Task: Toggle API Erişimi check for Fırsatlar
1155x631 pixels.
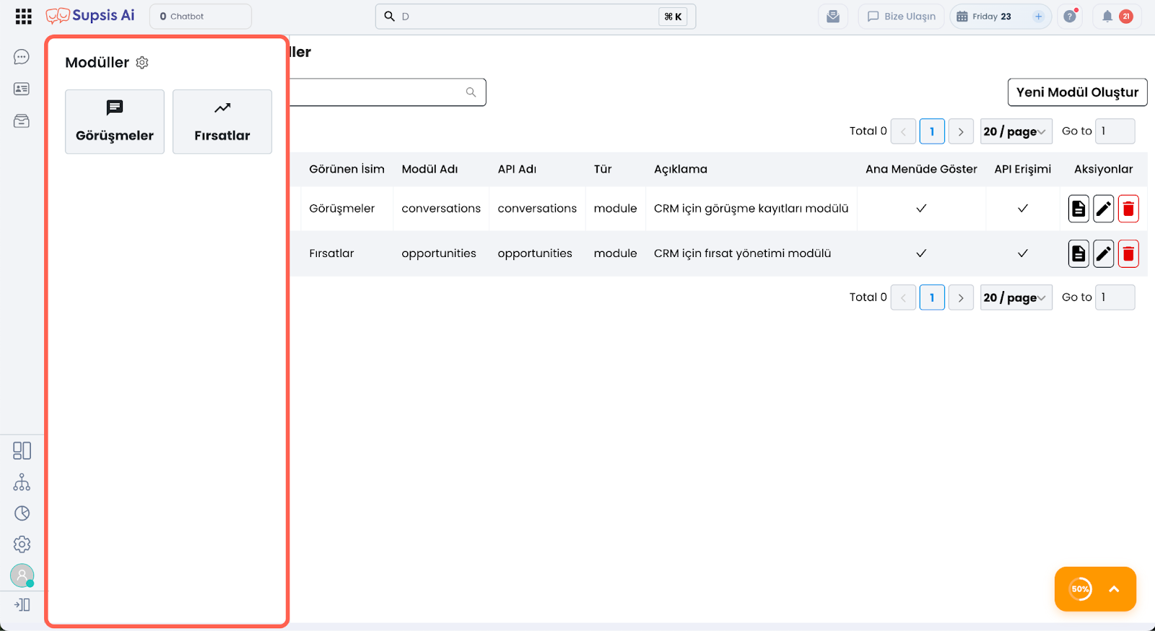Action: point(1022,253)
